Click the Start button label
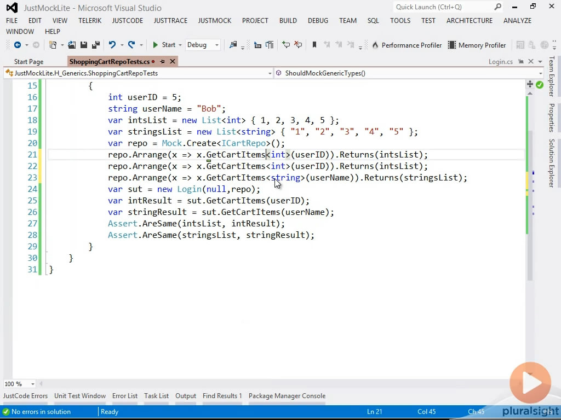 point(169,45)
